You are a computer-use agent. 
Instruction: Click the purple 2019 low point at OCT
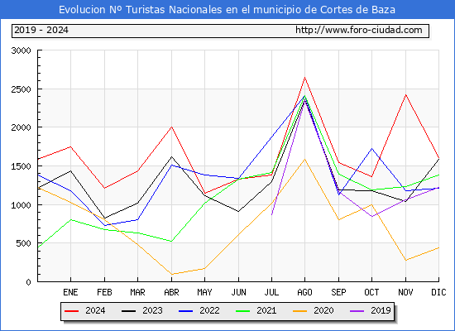[371, 216]
